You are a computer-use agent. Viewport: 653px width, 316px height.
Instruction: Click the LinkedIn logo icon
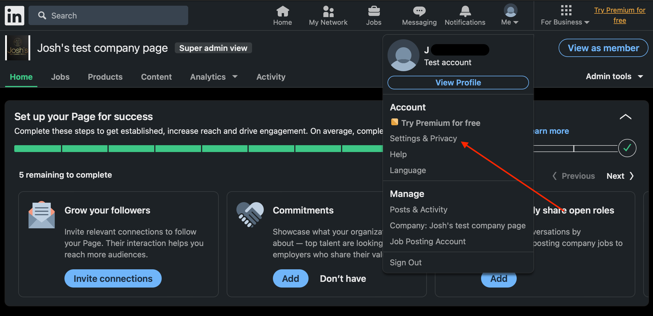point(15,16)
